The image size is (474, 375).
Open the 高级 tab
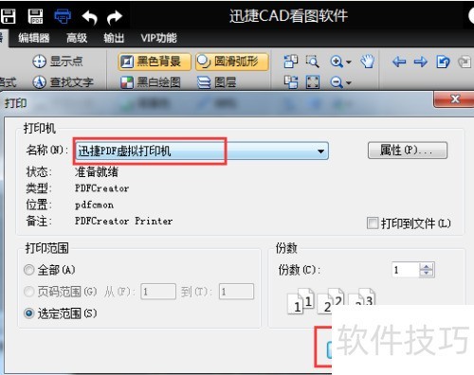point(77,38)
